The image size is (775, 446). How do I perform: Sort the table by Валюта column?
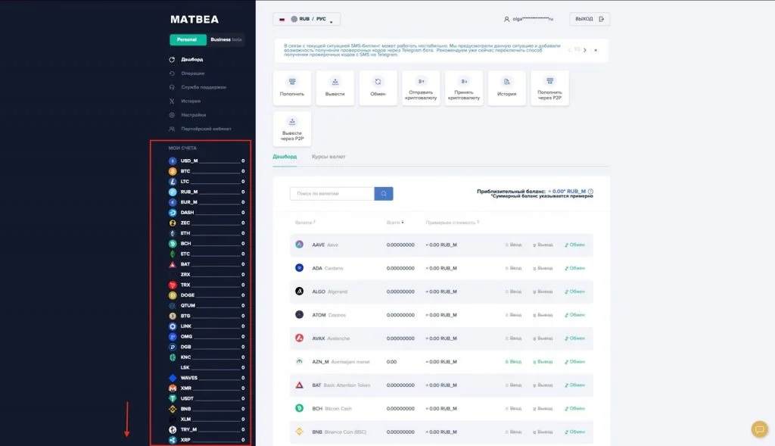pos(305,223)
